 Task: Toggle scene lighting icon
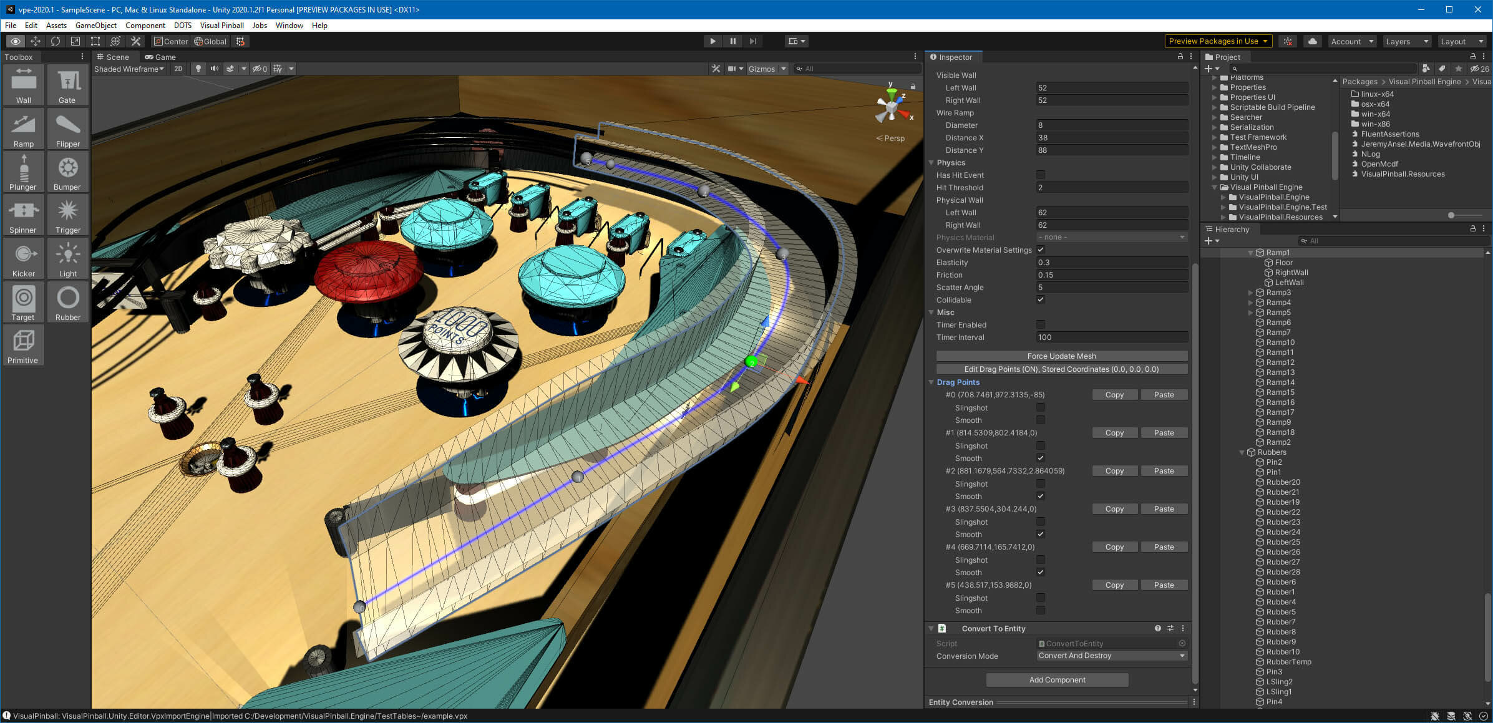(198, 69)
